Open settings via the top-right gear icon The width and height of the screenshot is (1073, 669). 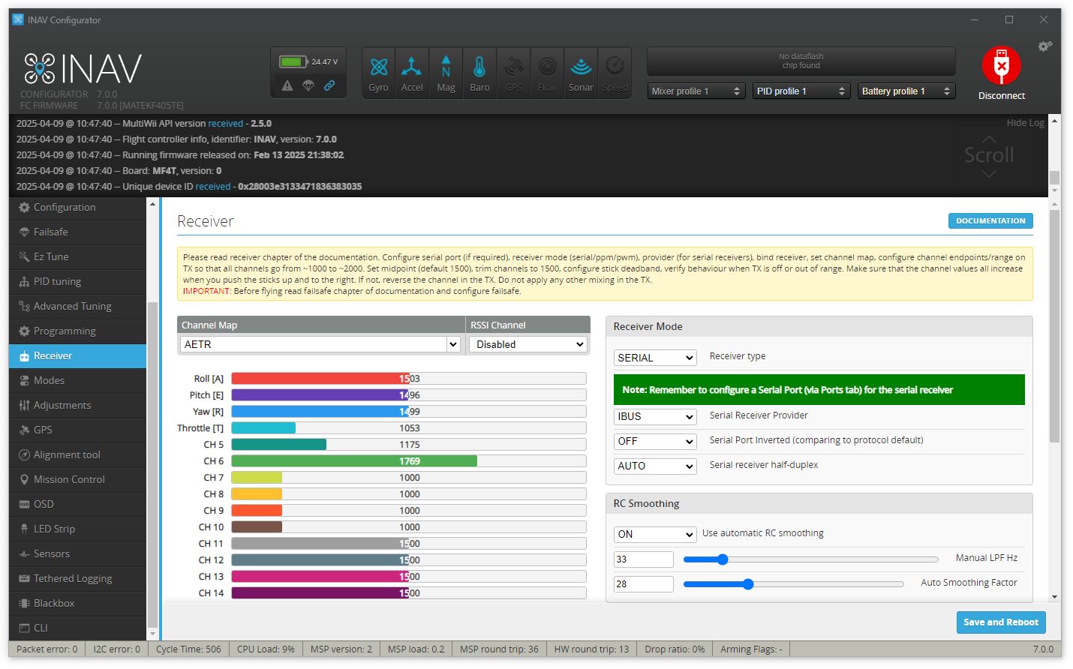[1044, 46]
